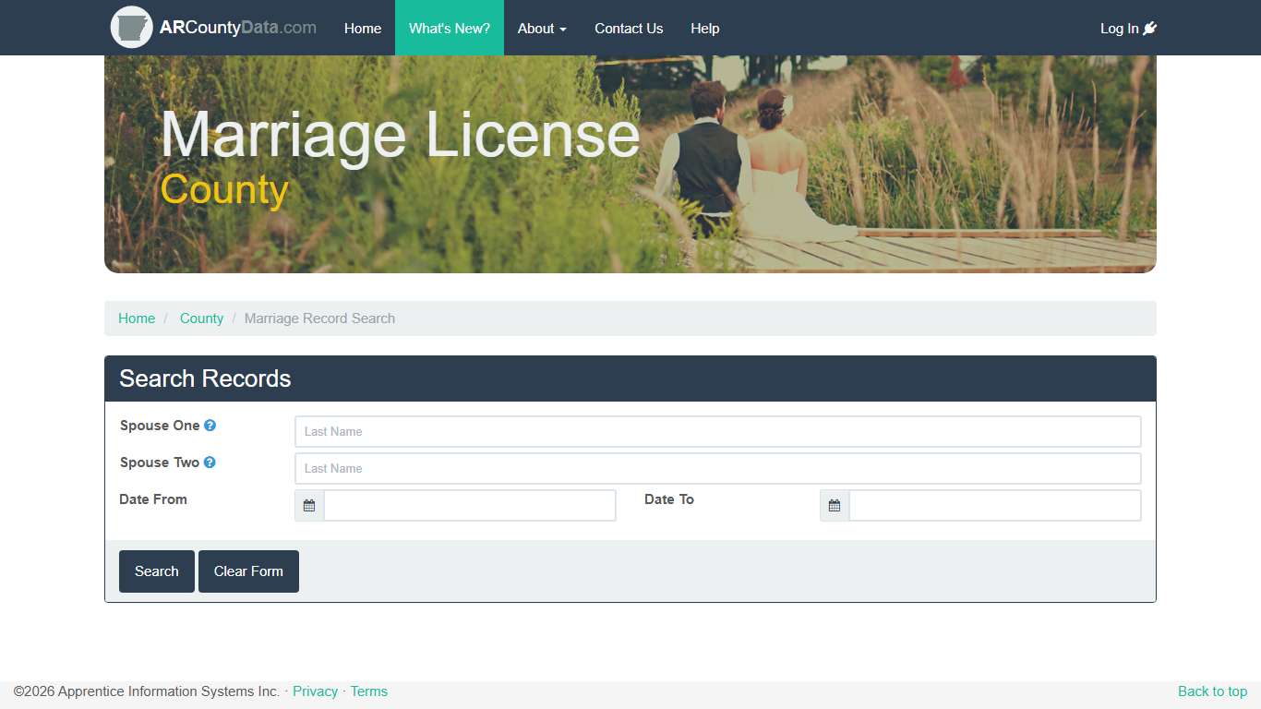Open the Date From calendar icon

click(308, 505)
